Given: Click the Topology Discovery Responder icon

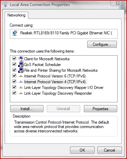Looking at the screenshot, I should coord(21,93).
